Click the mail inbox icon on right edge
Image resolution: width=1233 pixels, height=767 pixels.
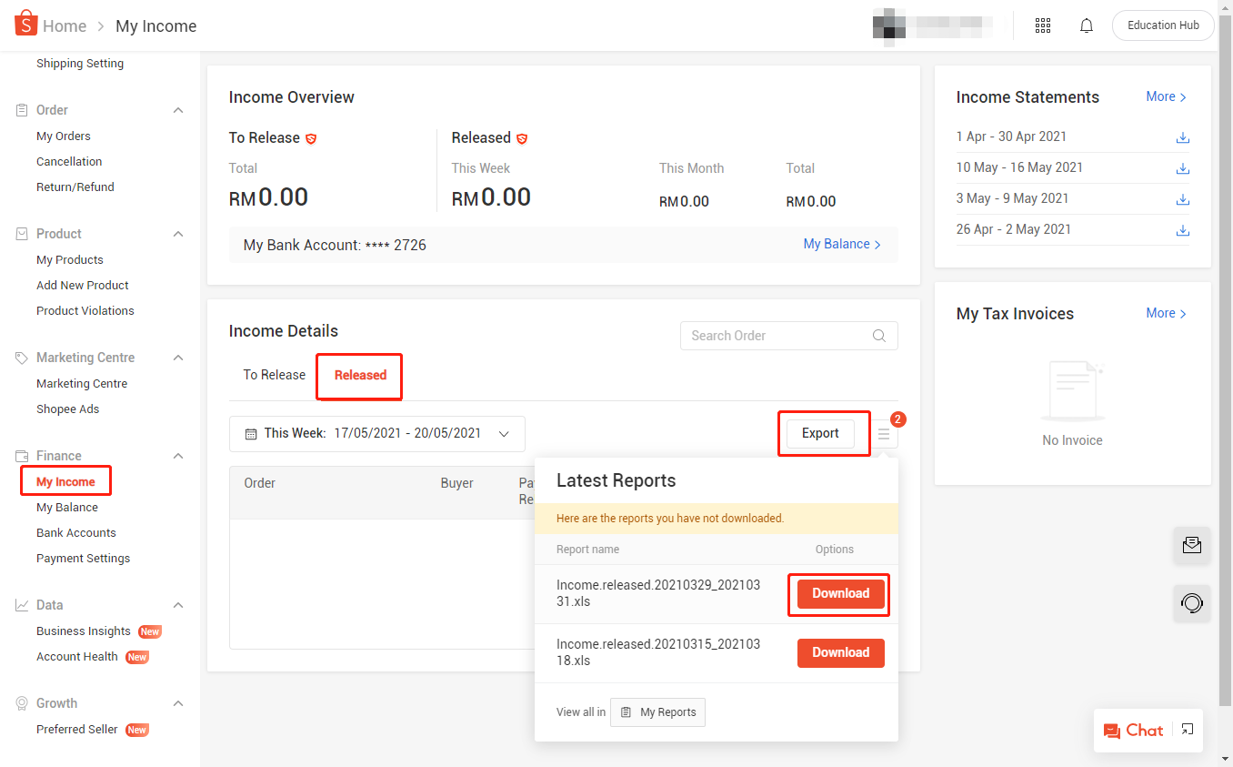coord(1191,545)
